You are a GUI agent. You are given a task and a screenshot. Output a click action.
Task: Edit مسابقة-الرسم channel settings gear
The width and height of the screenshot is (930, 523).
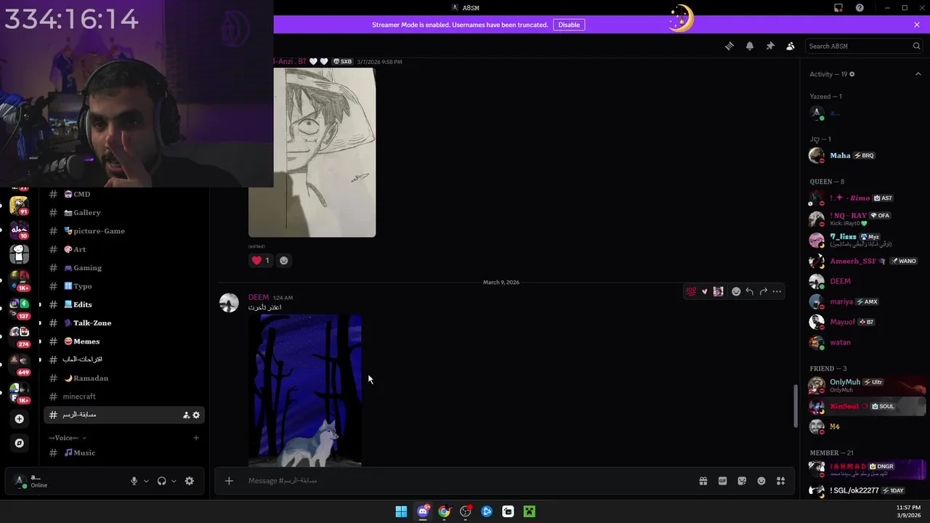pos(196,415)
